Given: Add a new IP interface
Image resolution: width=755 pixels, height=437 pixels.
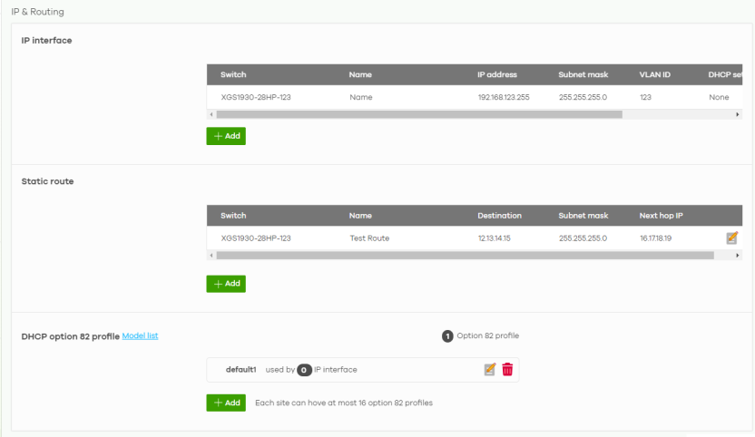Looking at the screenshot, I should (226, 136).
